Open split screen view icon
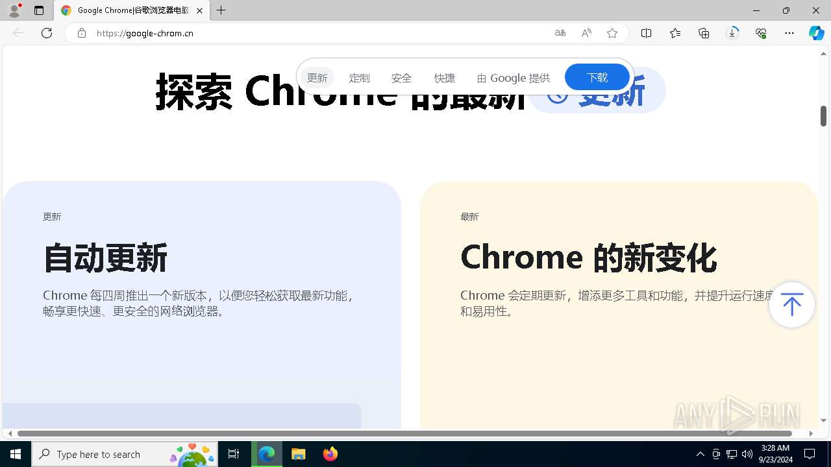This screenshot has width=831, height=467. point(647,33)
